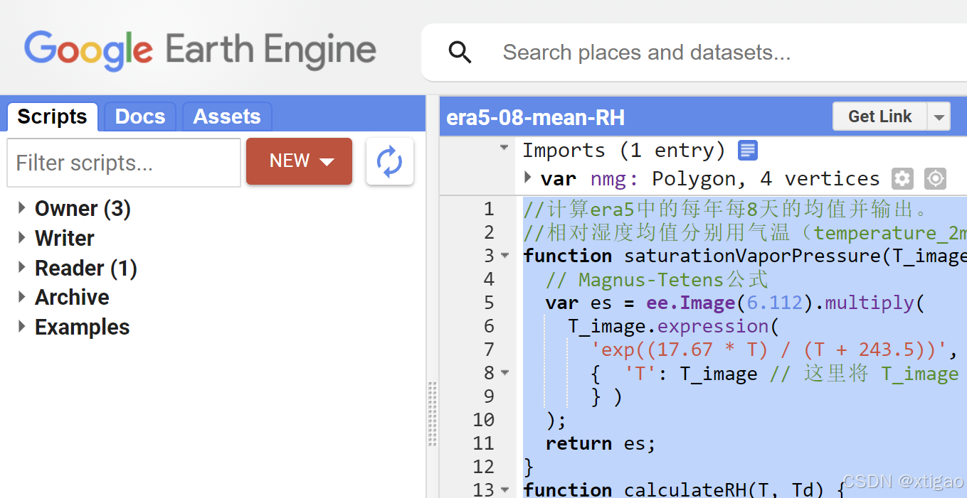Open nmg geometry settings gear
Screen dimensions: 967x498
point(902,178)
